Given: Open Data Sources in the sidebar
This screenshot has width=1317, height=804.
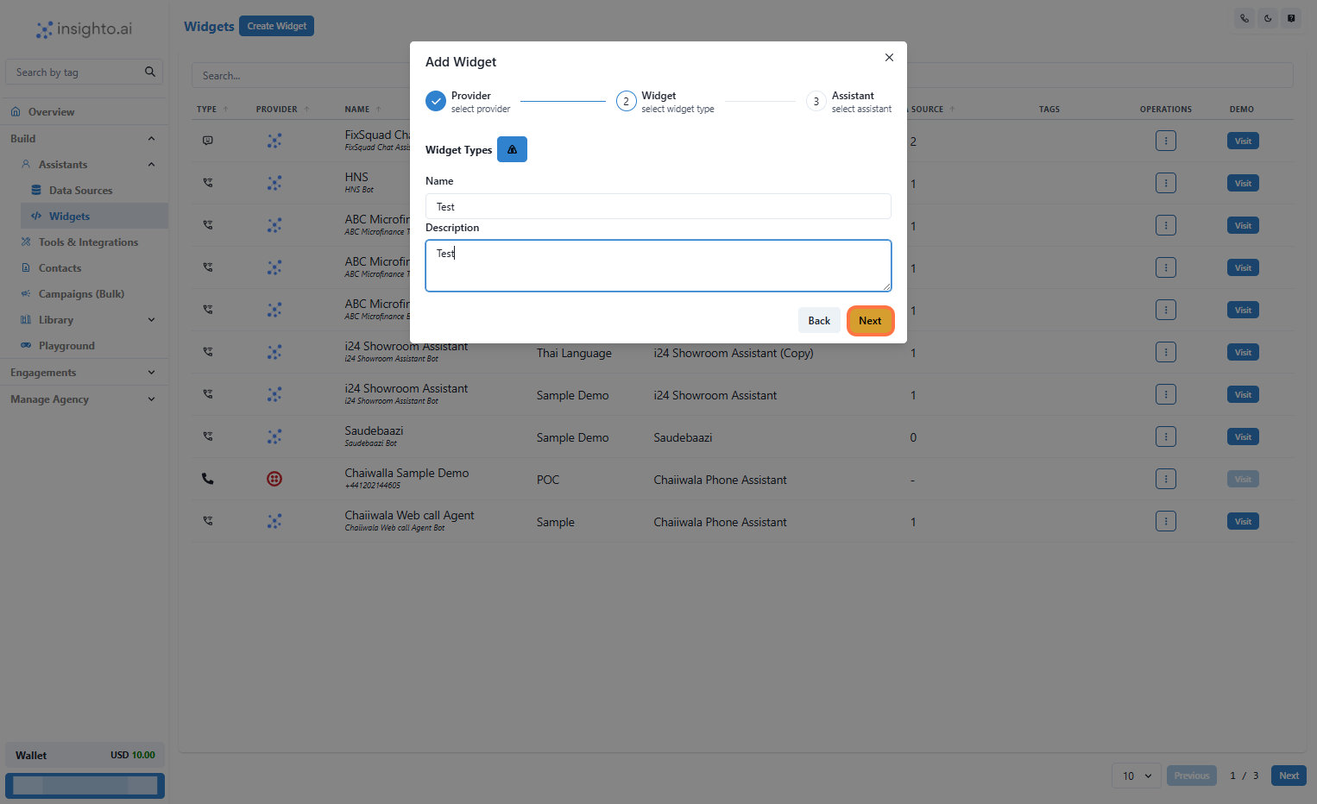Looking at the screenshot, I should (x=80, y=191).
